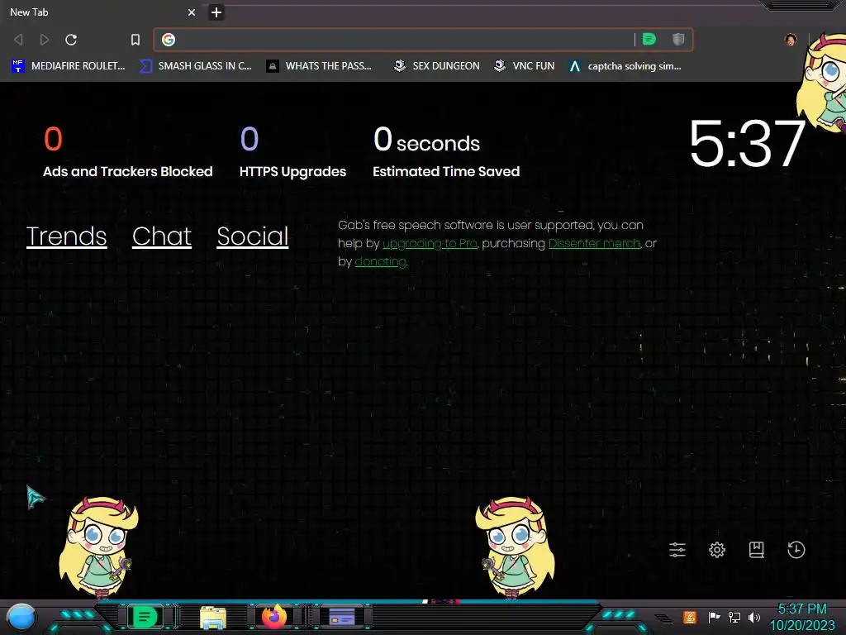Open the SMASH GLASS IN C... bookmark

point(195,66)
